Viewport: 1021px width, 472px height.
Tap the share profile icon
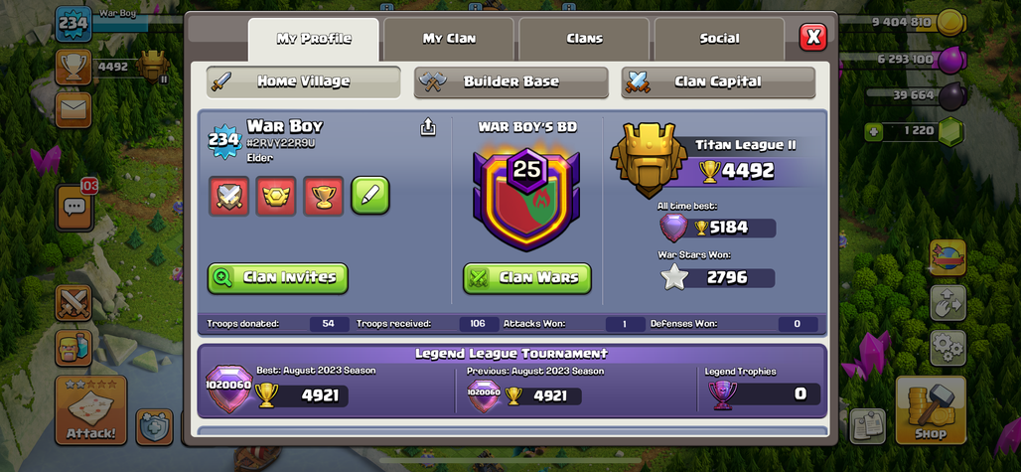(427, 127)
